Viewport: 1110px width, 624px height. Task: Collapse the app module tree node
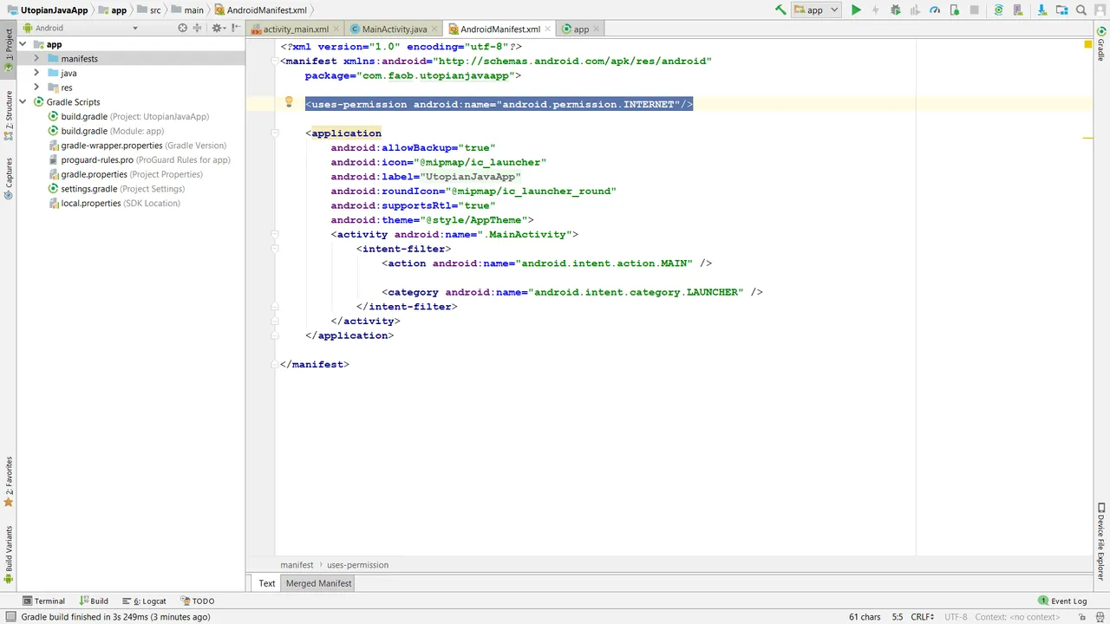click(x=24, y=44)
